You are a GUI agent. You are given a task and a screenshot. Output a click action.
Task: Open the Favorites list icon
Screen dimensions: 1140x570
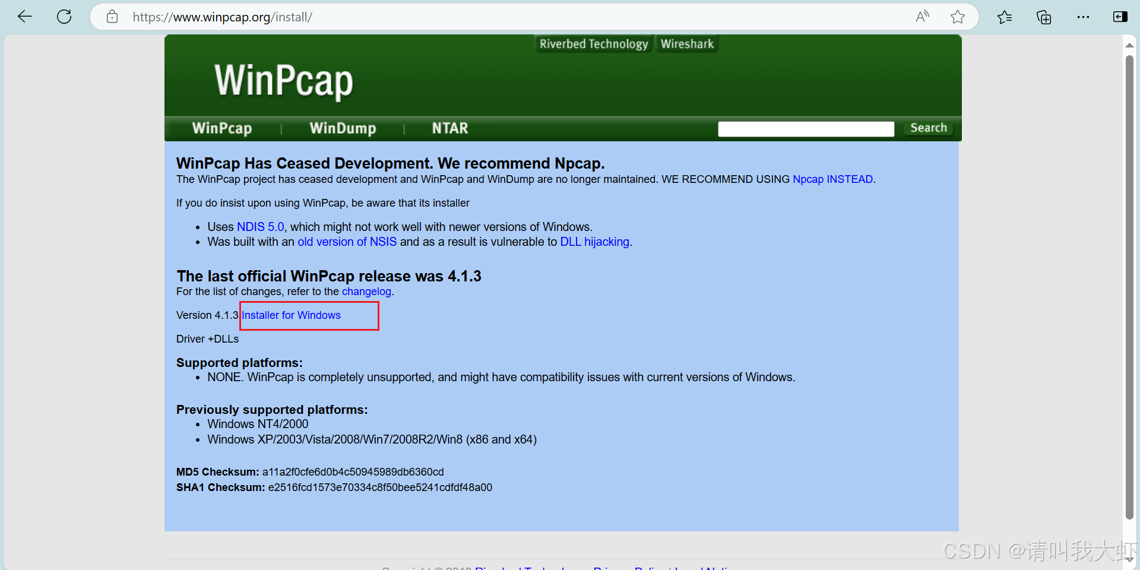(1005, 17)
